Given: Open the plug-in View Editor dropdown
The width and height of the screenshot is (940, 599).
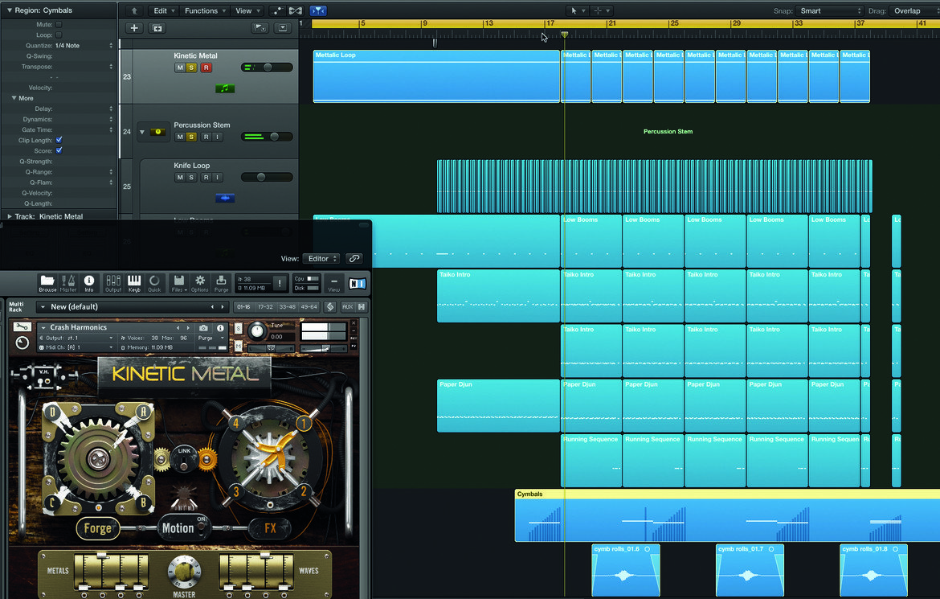Looking at the screenshot, I should pyautogui.click(x=321, y=259).
